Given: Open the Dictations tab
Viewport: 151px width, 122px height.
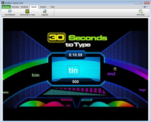Looking at the screenshot, I should point(25,7).
